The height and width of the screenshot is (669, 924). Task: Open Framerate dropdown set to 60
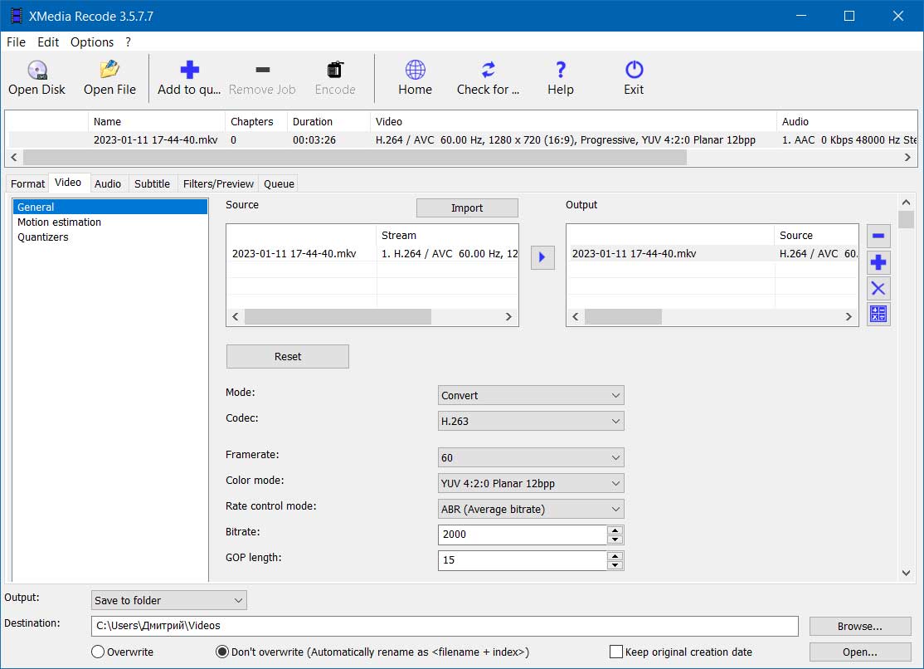coord(530,458)
